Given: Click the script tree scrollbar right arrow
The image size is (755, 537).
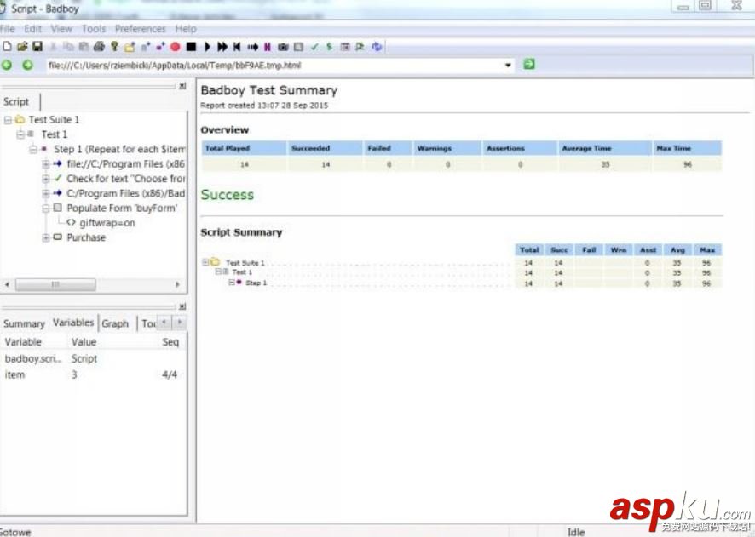Looking at the screenshot, I should tap(177, 284).
